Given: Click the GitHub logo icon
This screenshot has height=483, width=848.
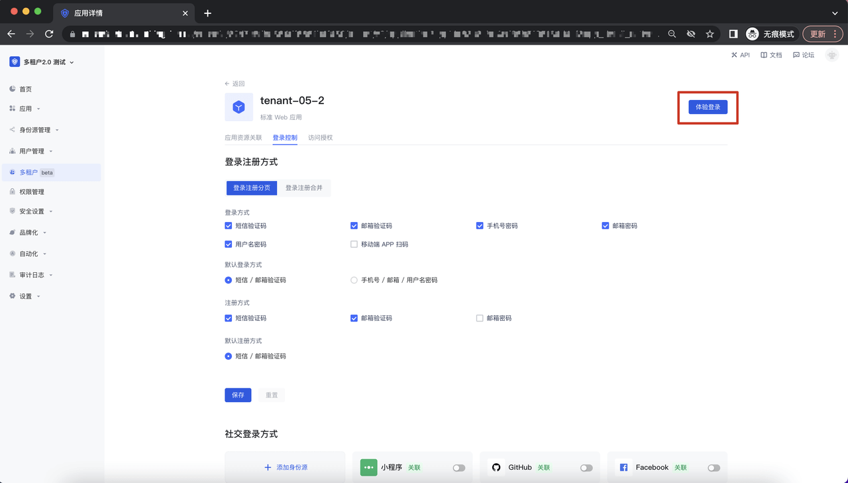Looking at the screenshot, I should tap(496, 467).
